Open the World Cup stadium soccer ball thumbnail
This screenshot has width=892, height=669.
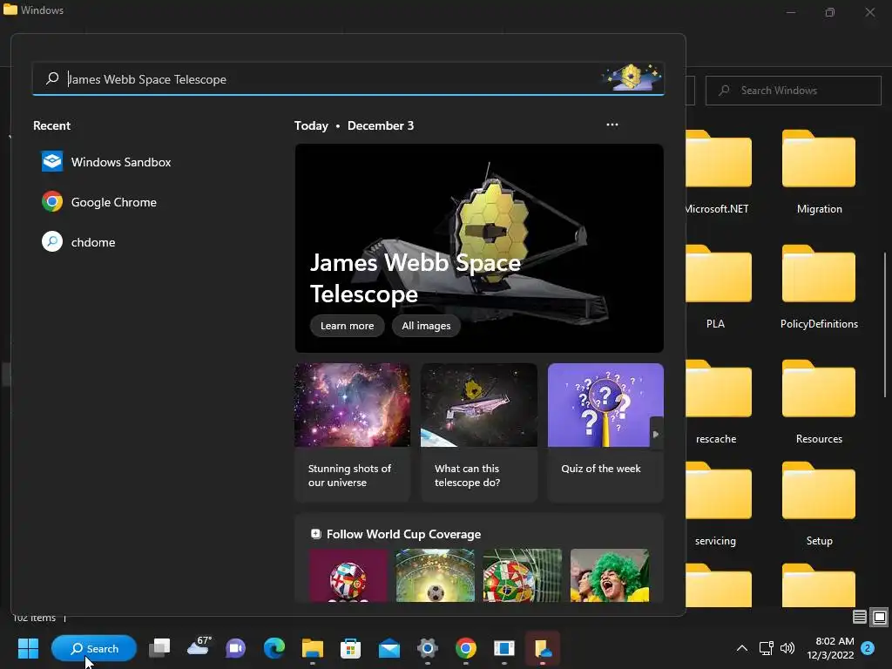click(436, 575)
